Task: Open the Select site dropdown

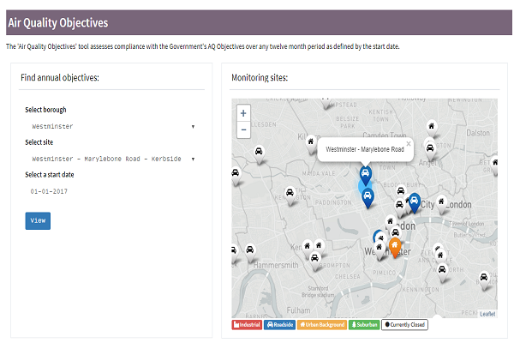Action: (x=110, y=159)
